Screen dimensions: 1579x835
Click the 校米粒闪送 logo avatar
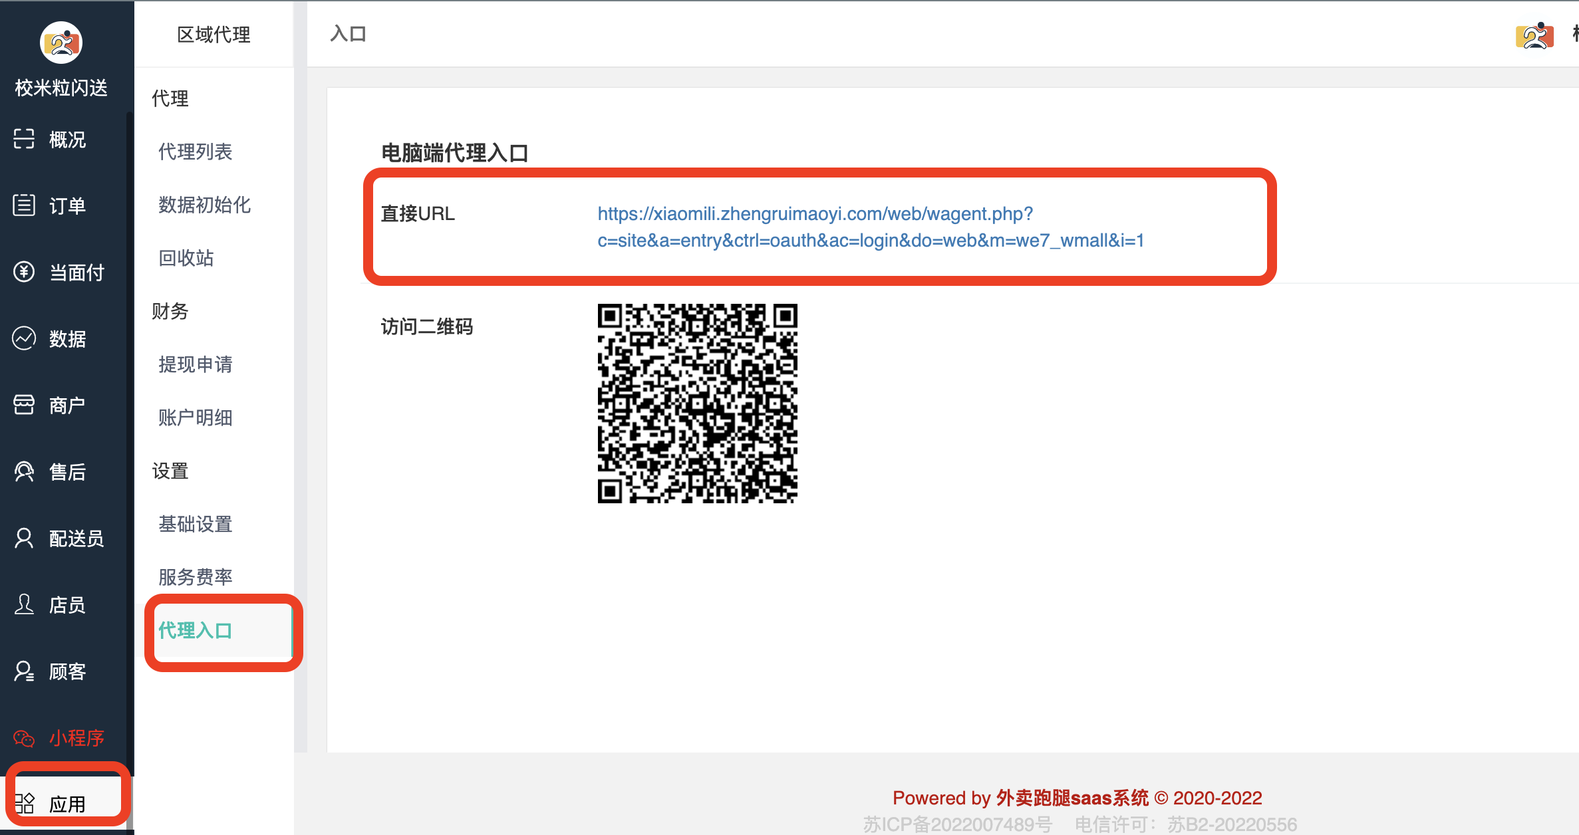click(61, 43)
